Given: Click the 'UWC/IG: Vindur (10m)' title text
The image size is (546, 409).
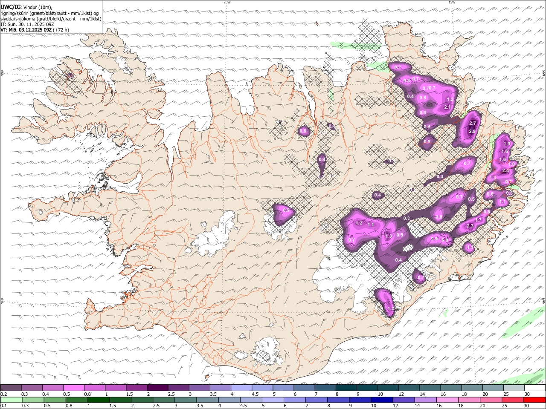Looking at the screenshot, I should 26,7.
